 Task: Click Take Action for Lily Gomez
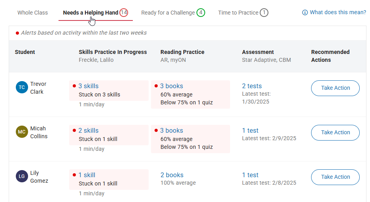[x=335, y=177]
